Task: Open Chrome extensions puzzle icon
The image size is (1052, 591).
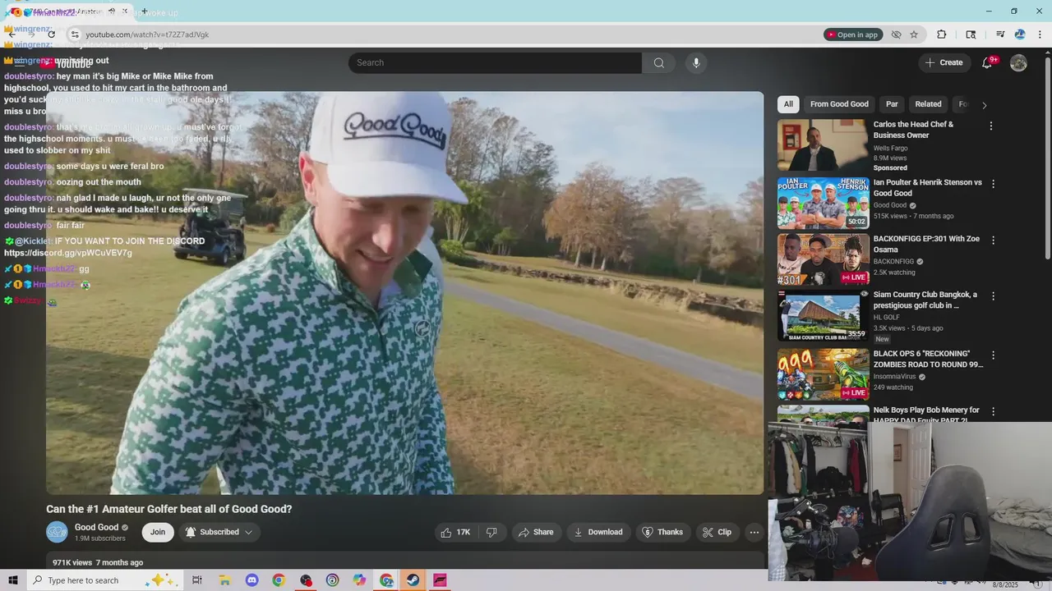Action: 942,34
